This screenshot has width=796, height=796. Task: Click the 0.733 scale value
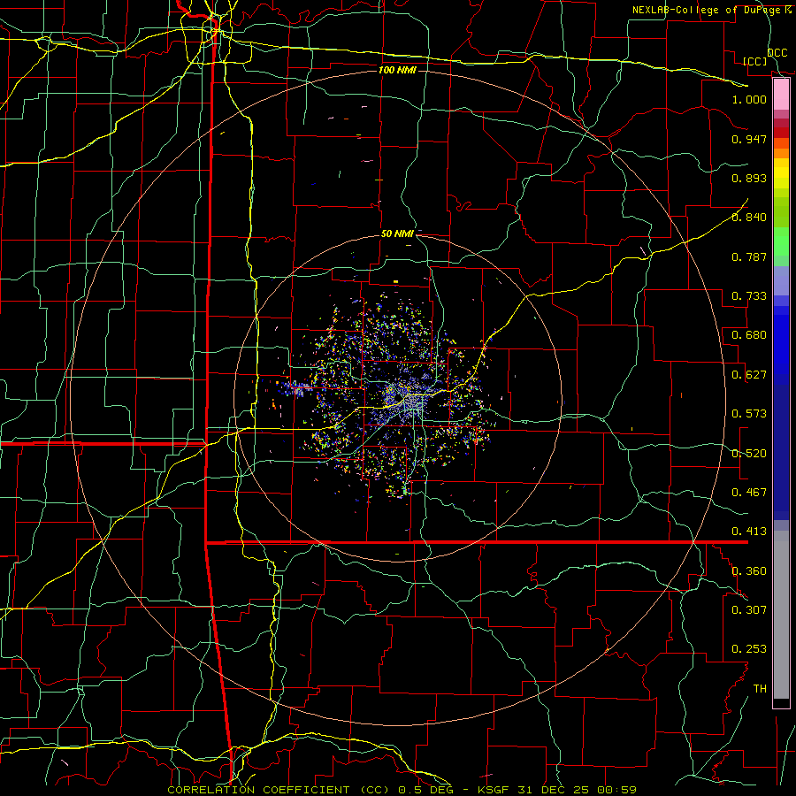tap(749, 296)
